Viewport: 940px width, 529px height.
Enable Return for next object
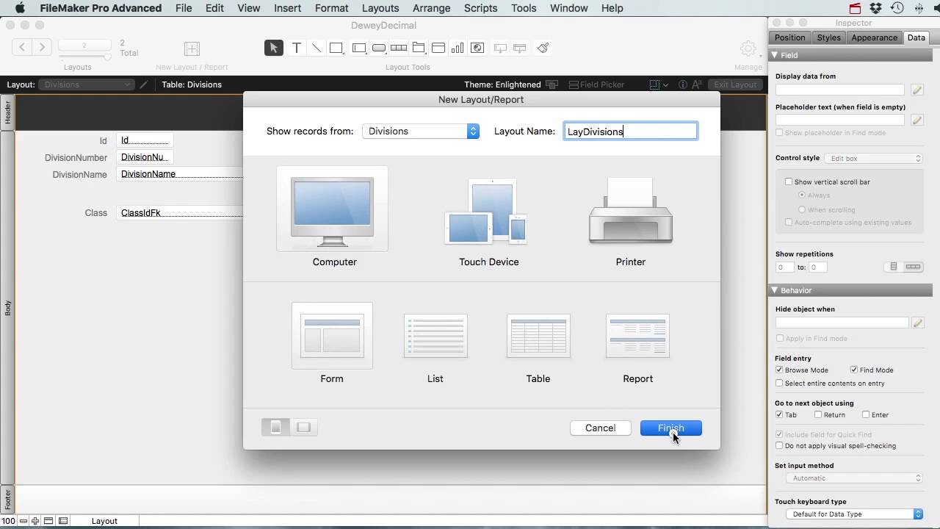point(818,415)
